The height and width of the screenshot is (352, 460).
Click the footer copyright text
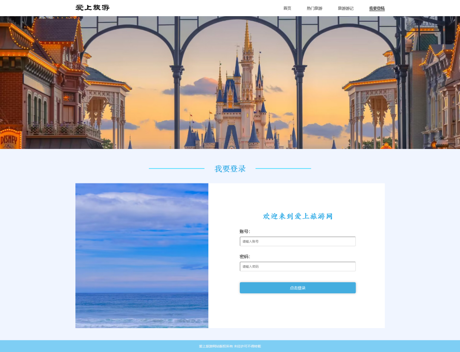230,346
